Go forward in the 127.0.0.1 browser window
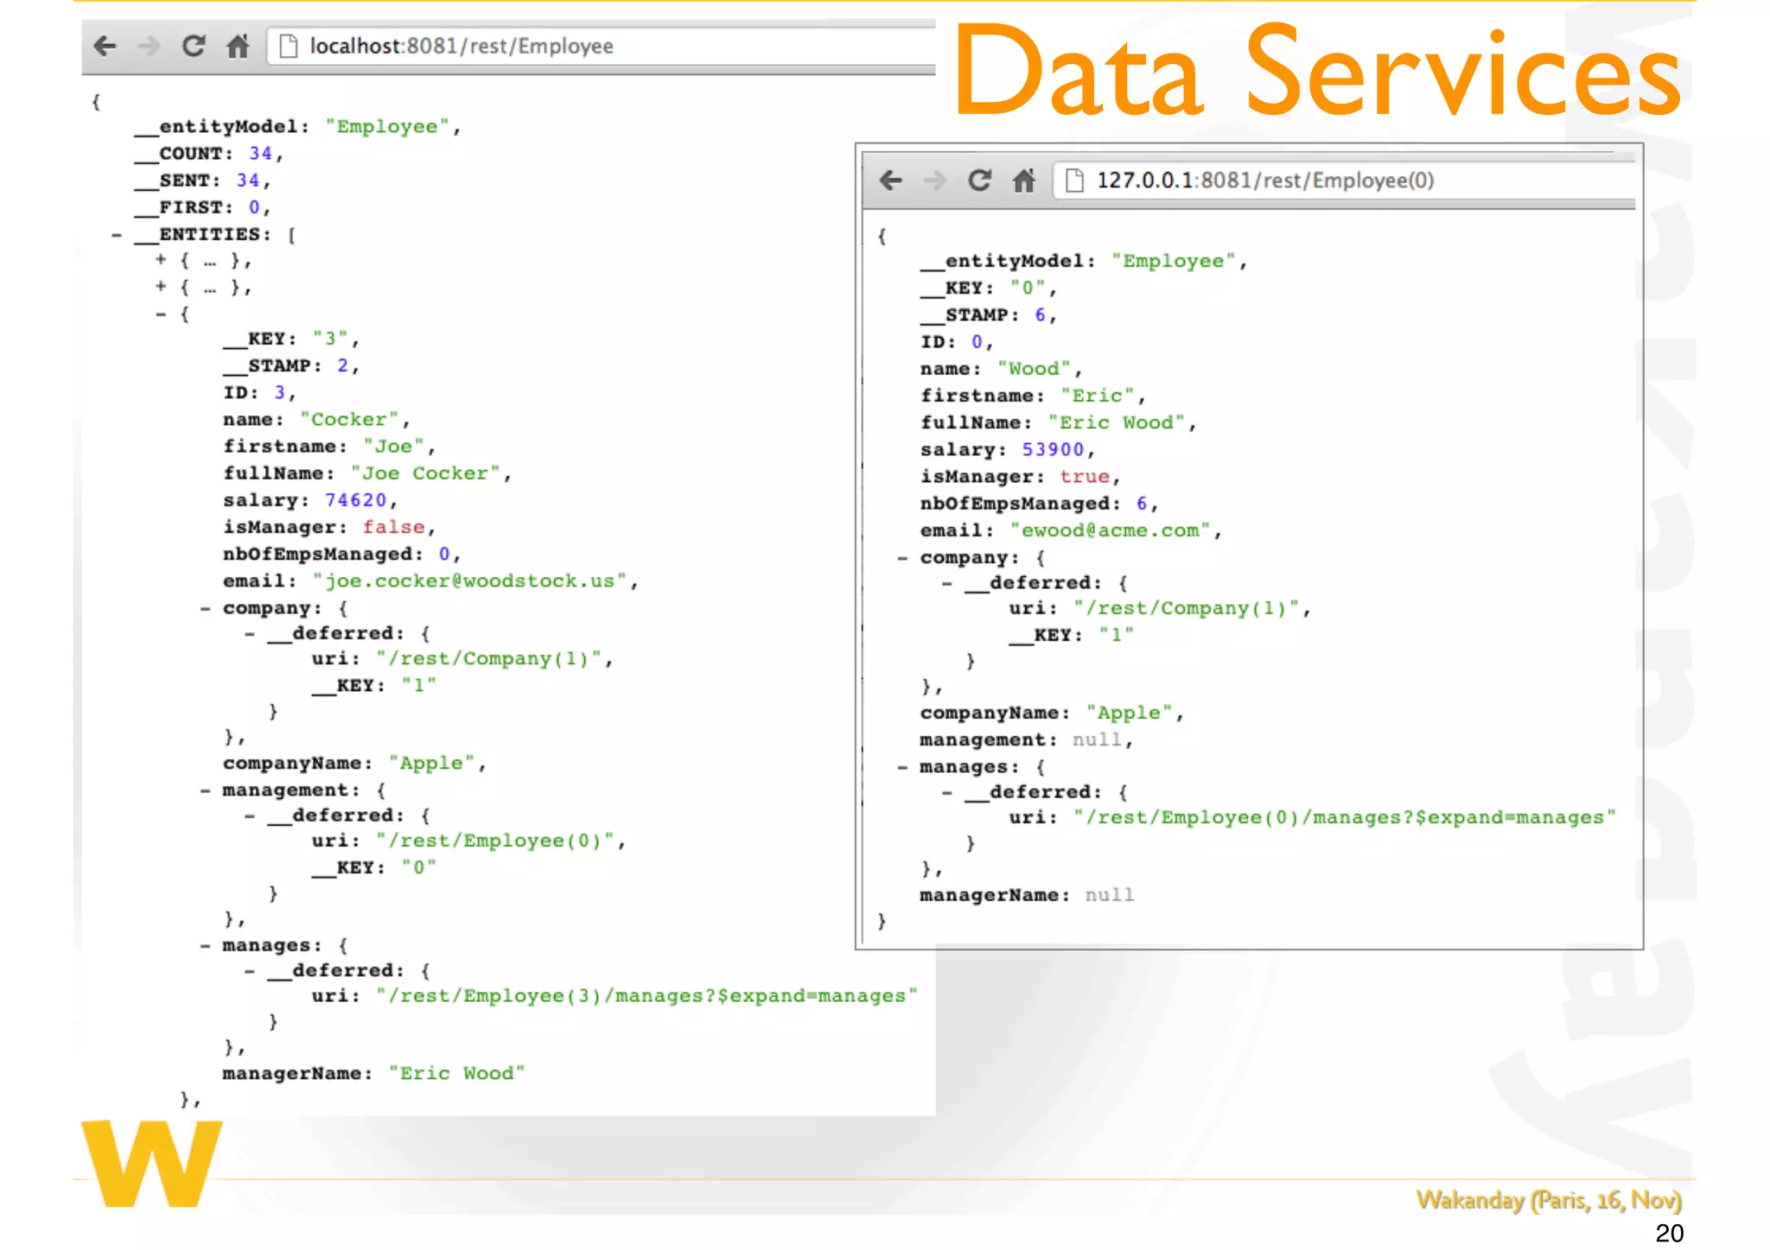The width and height of the screenshot is (1770, 1250). pyautogui.click(x=934, y=181)
